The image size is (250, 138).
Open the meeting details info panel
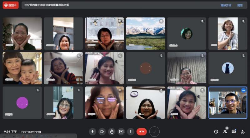coord(216,132)
